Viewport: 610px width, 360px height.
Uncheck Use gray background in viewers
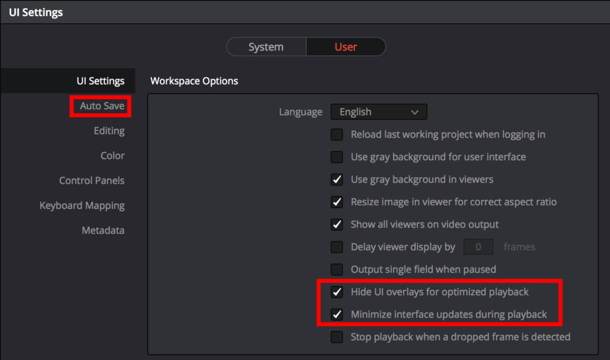tap(337, 180)
